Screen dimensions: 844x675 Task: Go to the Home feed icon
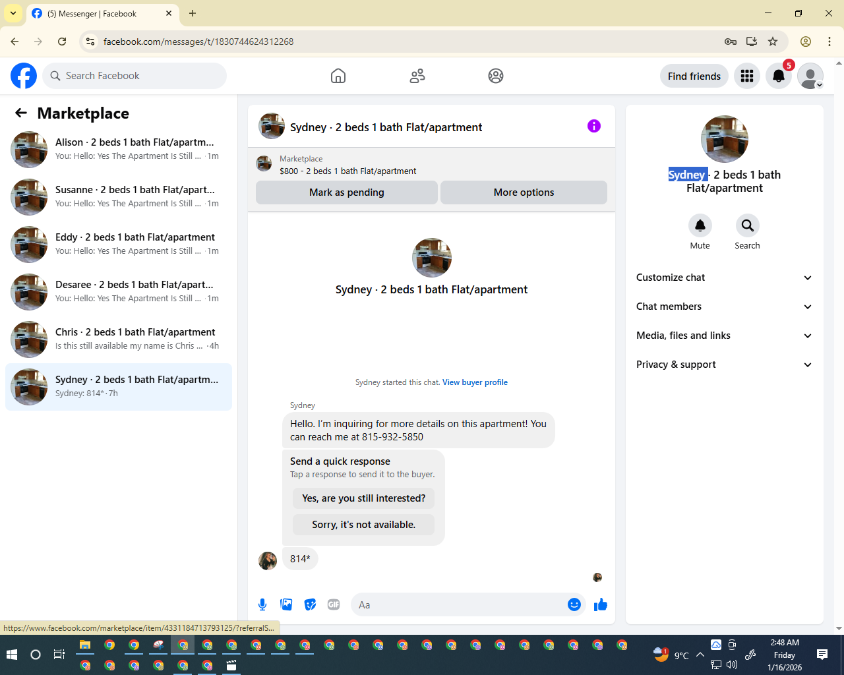[x=338, y=76]
